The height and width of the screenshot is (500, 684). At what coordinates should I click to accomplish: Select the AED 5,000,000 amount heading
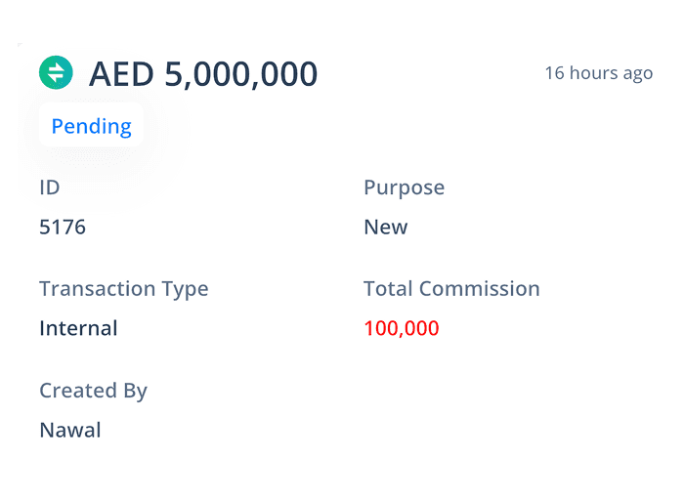[x=203, y=74]
